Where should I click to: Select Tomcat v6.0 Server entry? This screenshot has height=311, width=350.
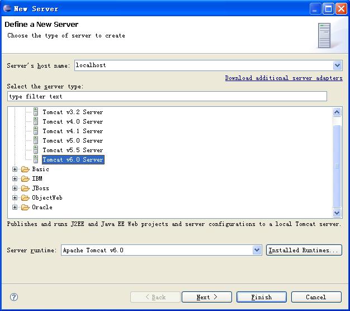[x=73, y=159]
